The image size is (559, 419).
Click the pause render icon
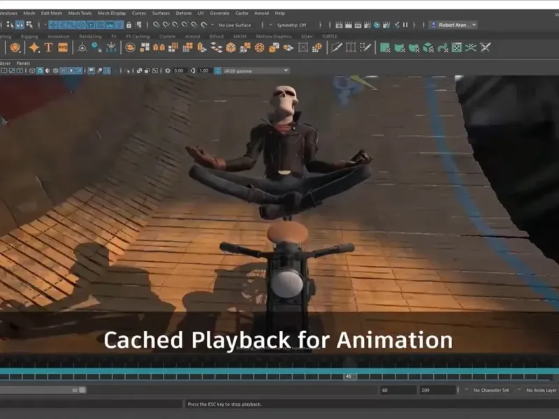click(405, 25)
